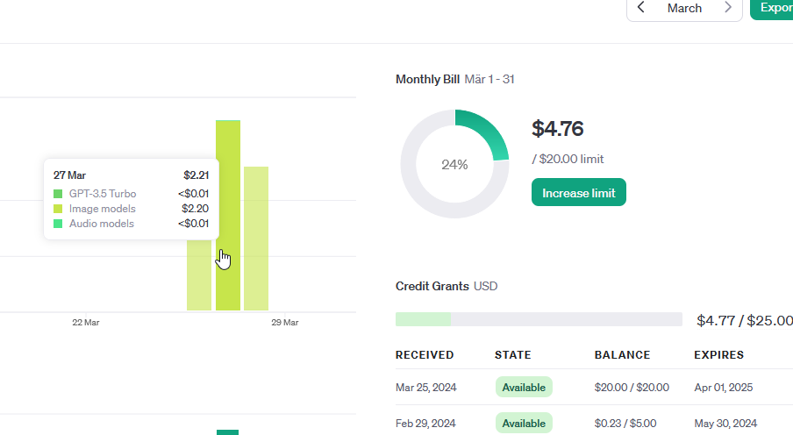Click the Increase limit button
Screen dimensions: 793x435
point(578,192)
